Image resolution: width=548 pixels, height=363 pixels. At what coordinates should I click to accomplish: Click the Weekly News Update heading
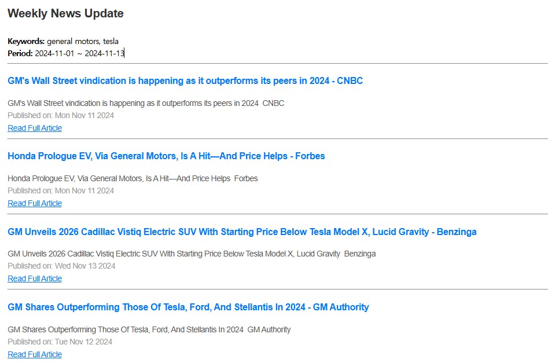coord(65,13)
